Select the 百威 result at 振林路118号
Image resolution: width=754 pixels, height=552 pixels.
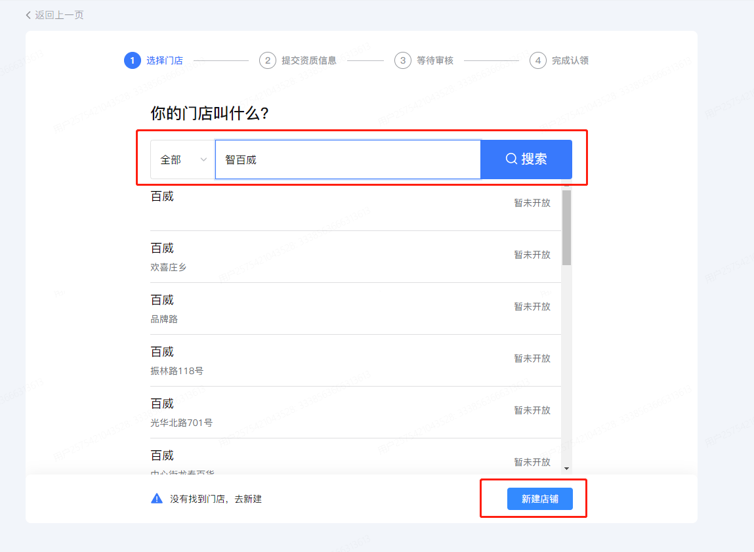(x=356, y=360)
